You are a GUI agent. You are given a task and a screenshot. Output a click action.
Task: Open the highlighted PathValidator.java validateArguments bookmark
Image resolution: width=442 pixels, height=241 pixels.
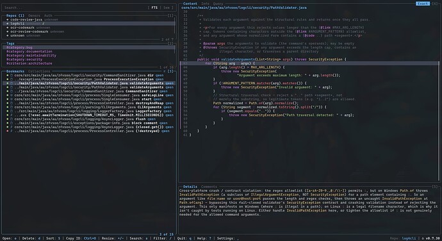point(89,83)
